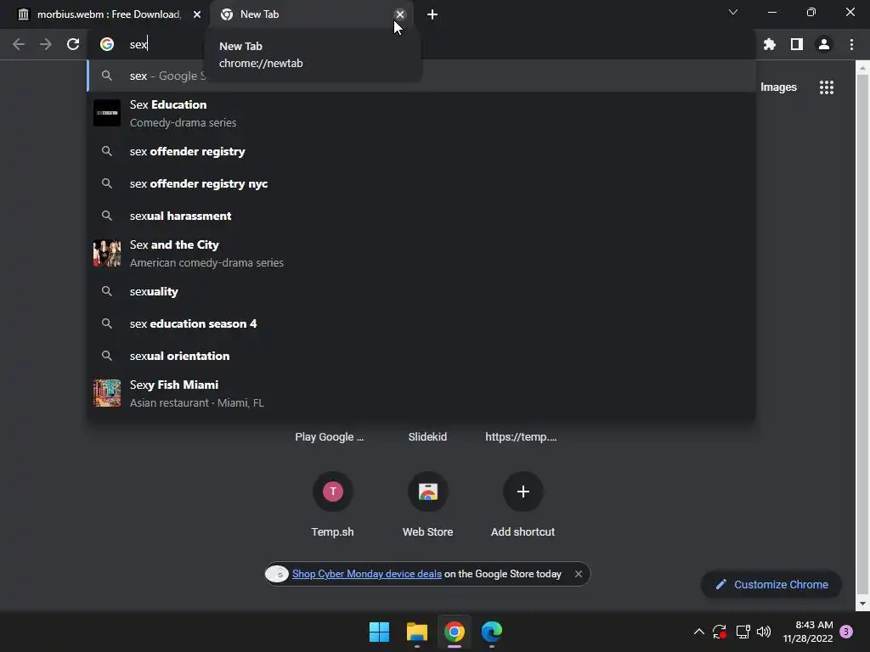
Task: Open the 'Play Google ...' shortcut label
Action: click(330, 437)
